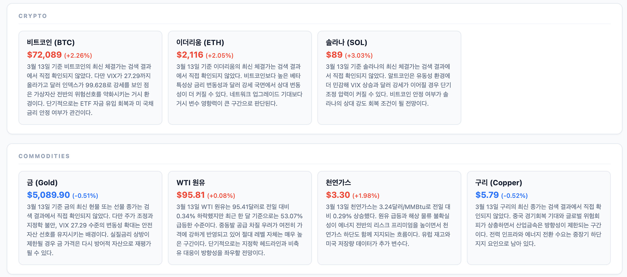Click the WTI price $95.81

tap(190, 195)
